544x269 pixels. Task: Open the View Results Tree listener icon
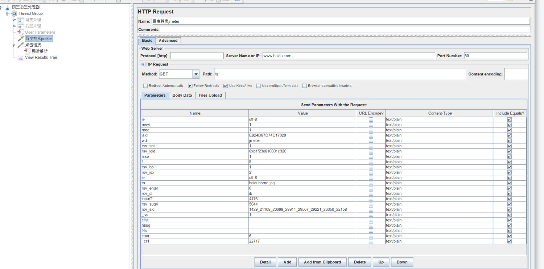[21, 58]
